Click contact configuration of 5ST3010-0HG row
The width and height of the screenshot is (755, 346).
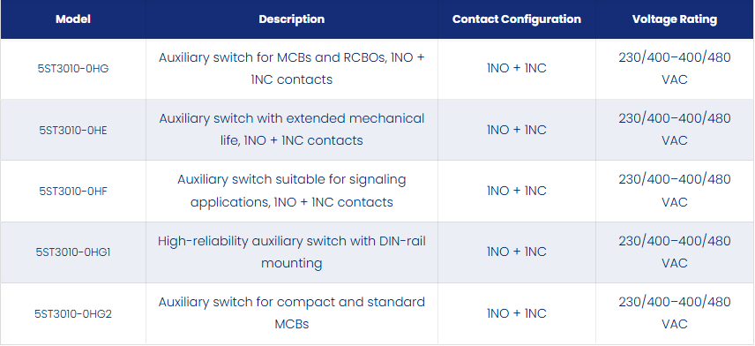(x=517, y=69)
